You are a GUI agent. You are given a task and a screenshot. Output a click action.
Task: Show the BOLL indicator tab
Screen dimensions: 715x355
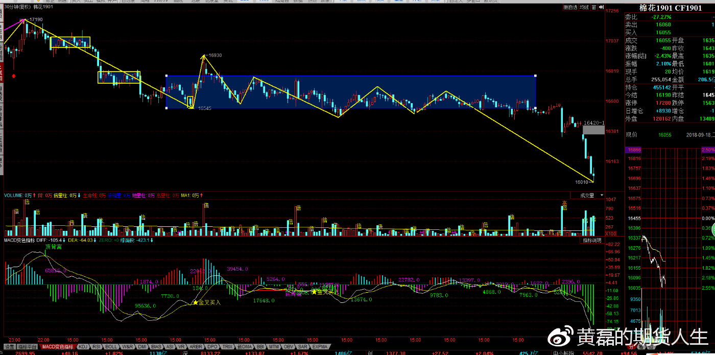(111, 347)
